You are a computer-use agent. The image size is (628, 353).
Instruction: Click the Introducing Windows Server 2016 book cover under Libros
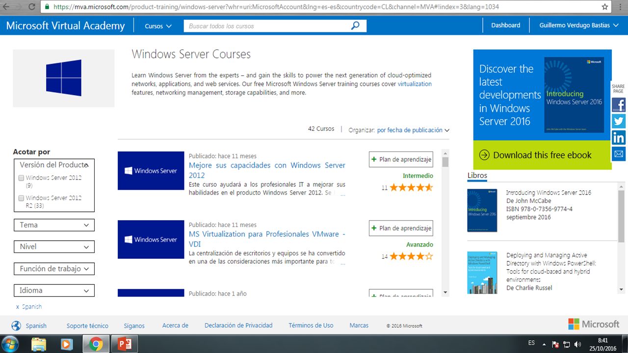(x=482, y=210)
